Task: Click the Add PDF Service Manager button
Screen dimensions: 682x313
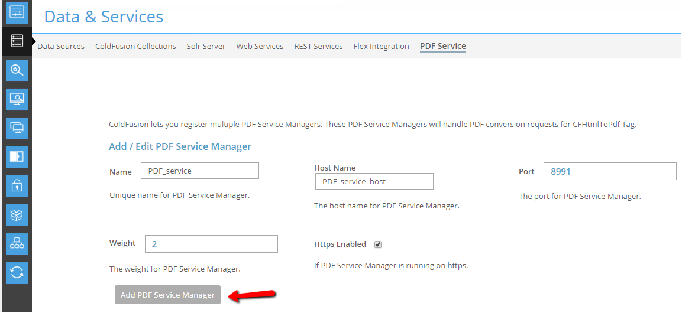Action: click(x=168, y=295)
